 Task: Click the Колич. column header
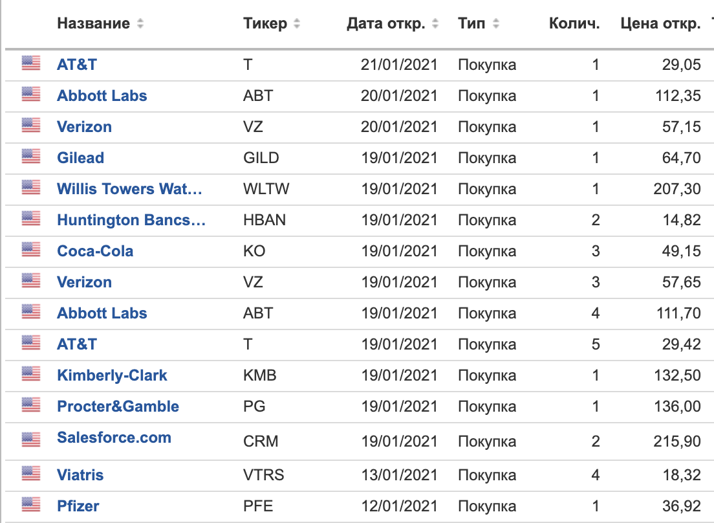coord(574,24)
